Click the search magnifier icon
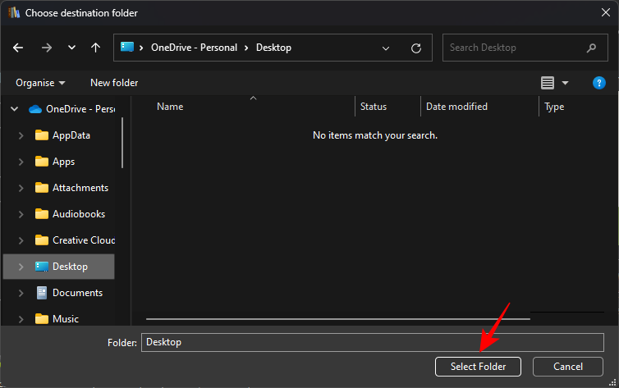The height and width of the screenshot is (388, 619). [591, 48]
